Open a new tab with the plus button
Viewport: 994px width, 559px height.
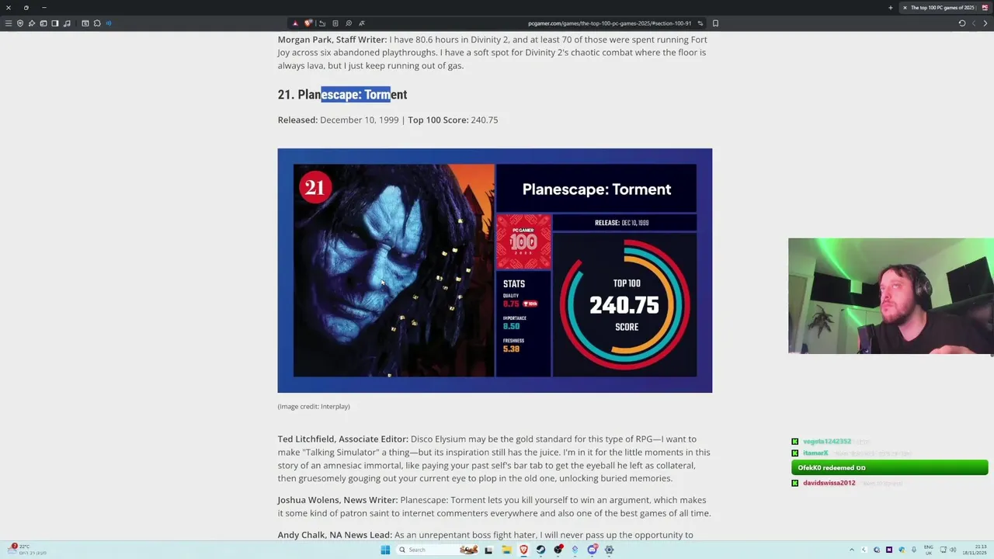tap(890, 8)
